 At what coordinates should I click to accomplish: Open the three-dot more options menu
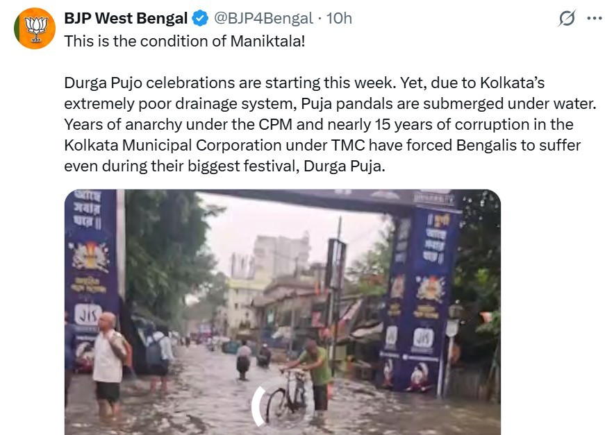(595, 19)
